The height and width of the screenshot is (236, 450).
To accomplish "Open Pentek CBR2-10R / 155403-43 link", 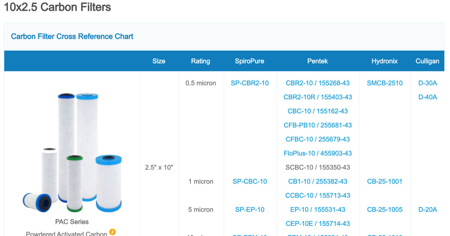I will click(318, 97).
